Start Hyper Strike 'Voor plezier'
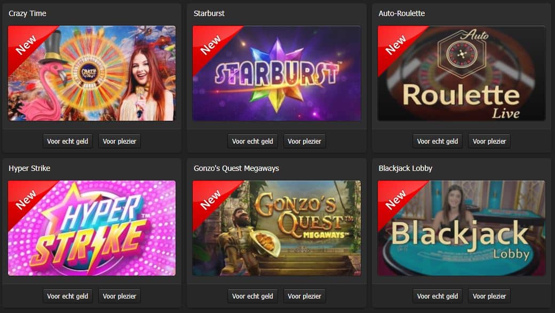 [120, 296]
